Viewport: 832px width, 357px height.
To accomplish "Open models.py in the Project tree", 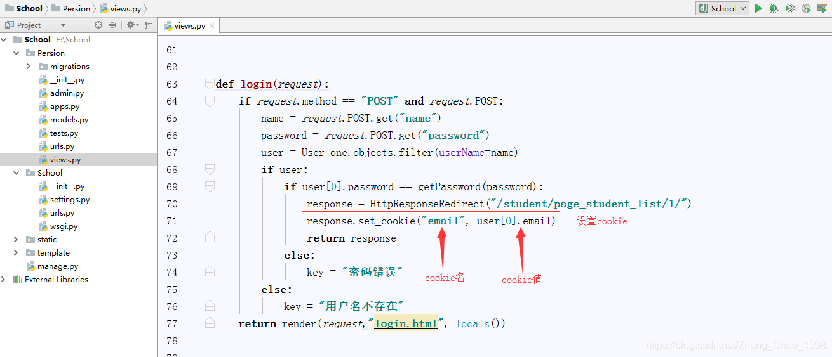I will tap(69, 119).
